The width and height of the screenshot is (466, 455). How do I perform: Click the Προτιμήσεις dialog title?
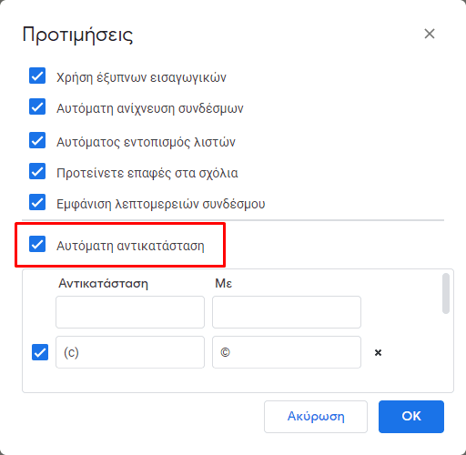(77, 35)
